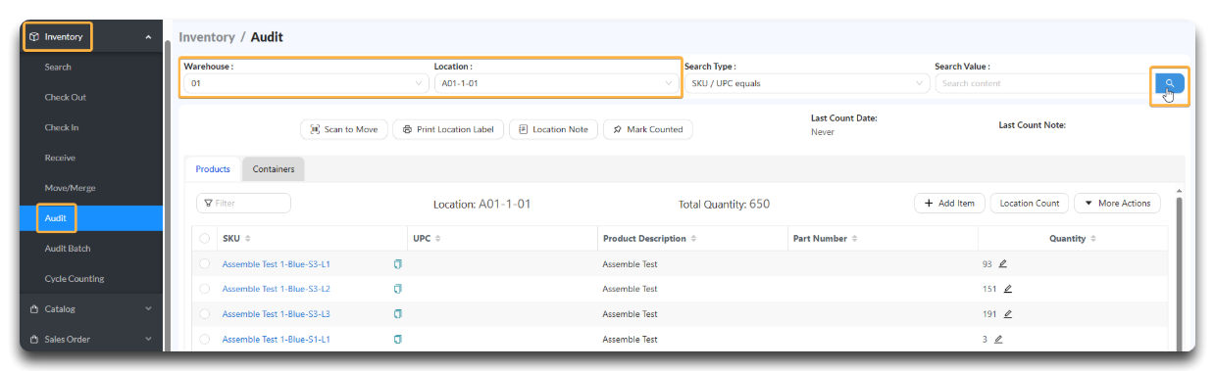This screenshot has width=1215, height=371.
Task: Click the Mark Counted button
Action: [647, 129]
